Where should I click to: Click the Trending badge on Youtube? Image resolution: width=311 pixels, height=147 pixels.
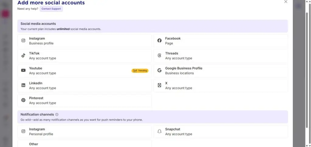click(x=140, y=71)
